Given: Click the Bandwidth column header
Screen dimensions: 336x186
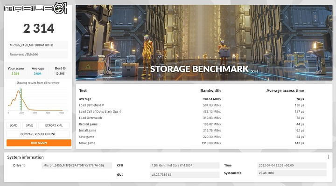Looking at the screenshot, I should pyautogui.click(x=210, y=91).
